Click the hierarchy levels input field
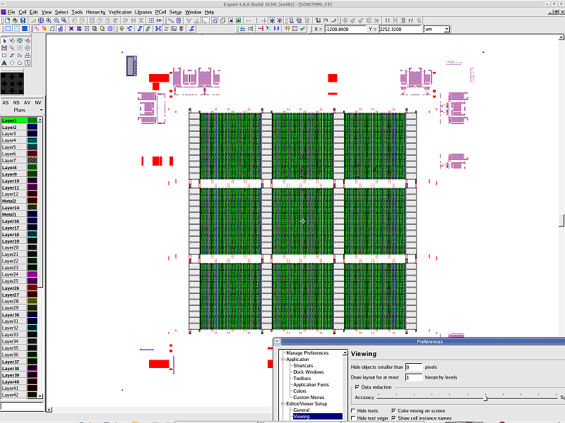 click(x=414, y=377)
